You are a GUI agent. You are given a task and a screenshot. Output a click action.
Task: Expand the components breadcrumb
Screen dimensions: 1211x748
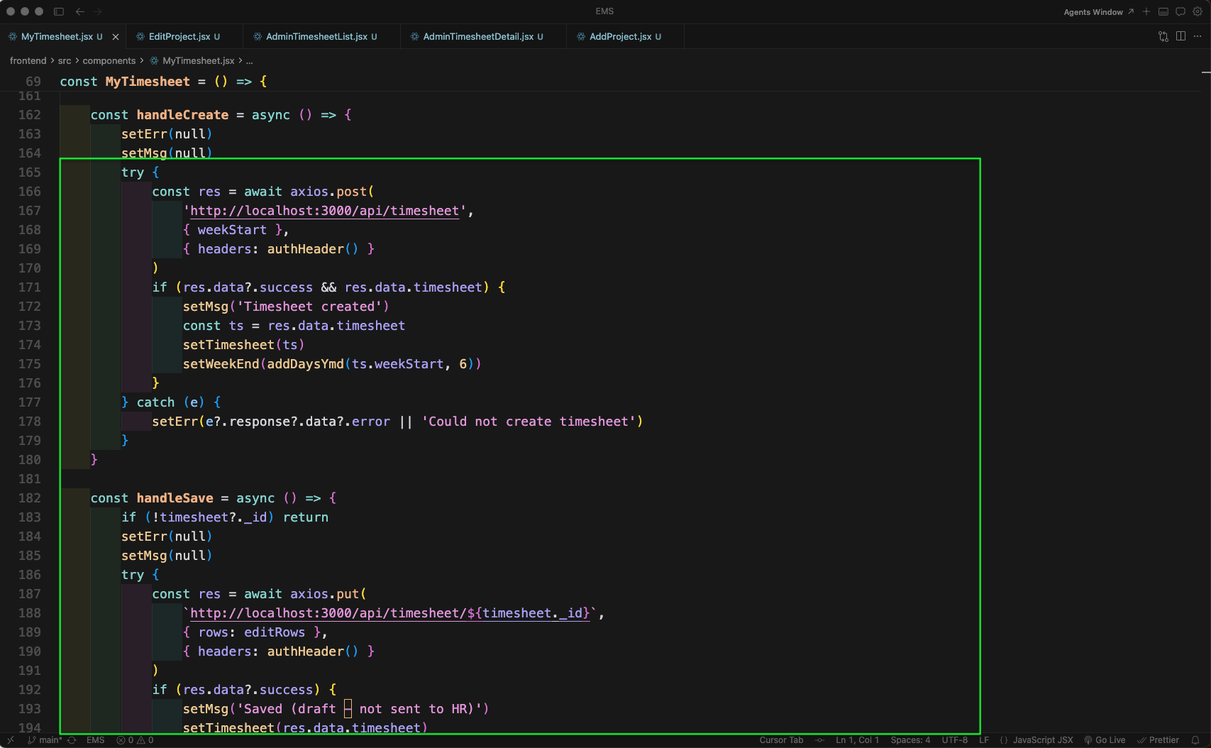click(109, 61)
